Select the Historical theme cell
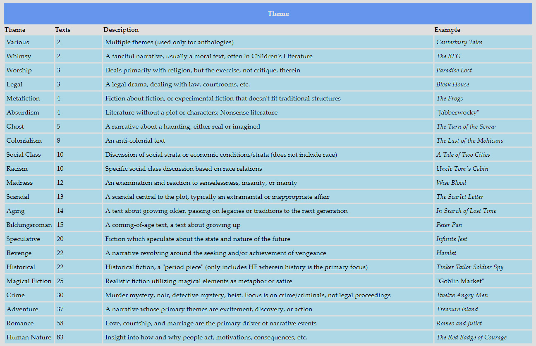 29,267
